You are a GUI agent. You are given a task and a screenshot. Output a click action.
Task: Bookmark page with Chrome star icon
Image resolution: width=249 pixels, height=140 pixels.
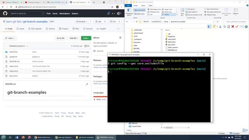click(112, 7)
